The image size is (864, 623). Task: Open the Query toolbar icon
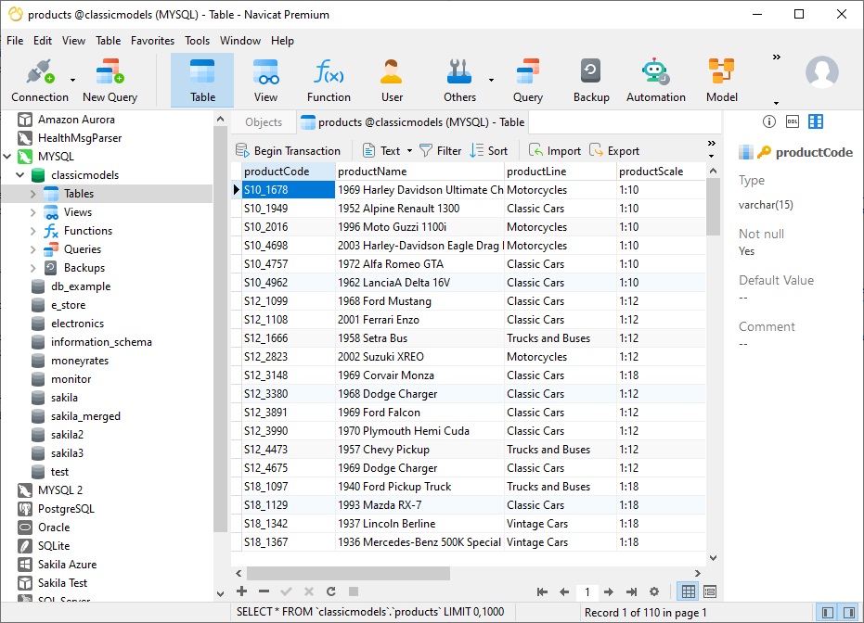[x=528, y=81]
